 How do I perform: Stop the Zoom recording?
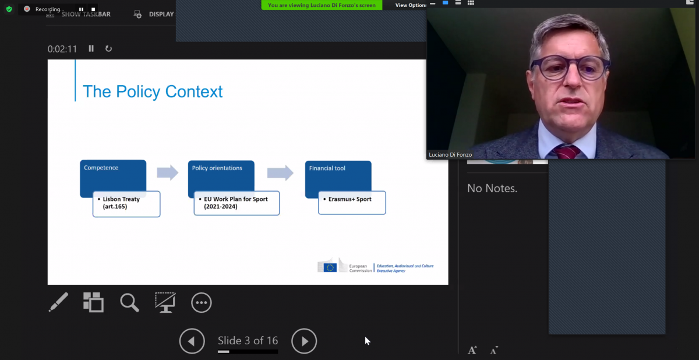(x=93, y=9)
